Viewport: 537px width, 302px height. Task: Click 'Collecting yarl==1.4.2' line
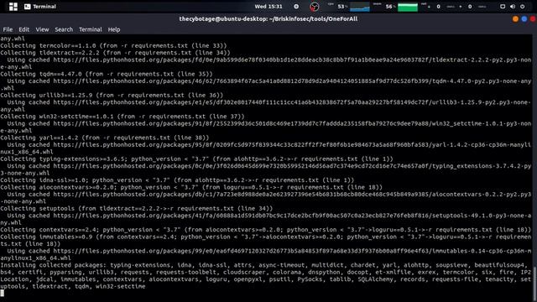[x=104, y=138]
